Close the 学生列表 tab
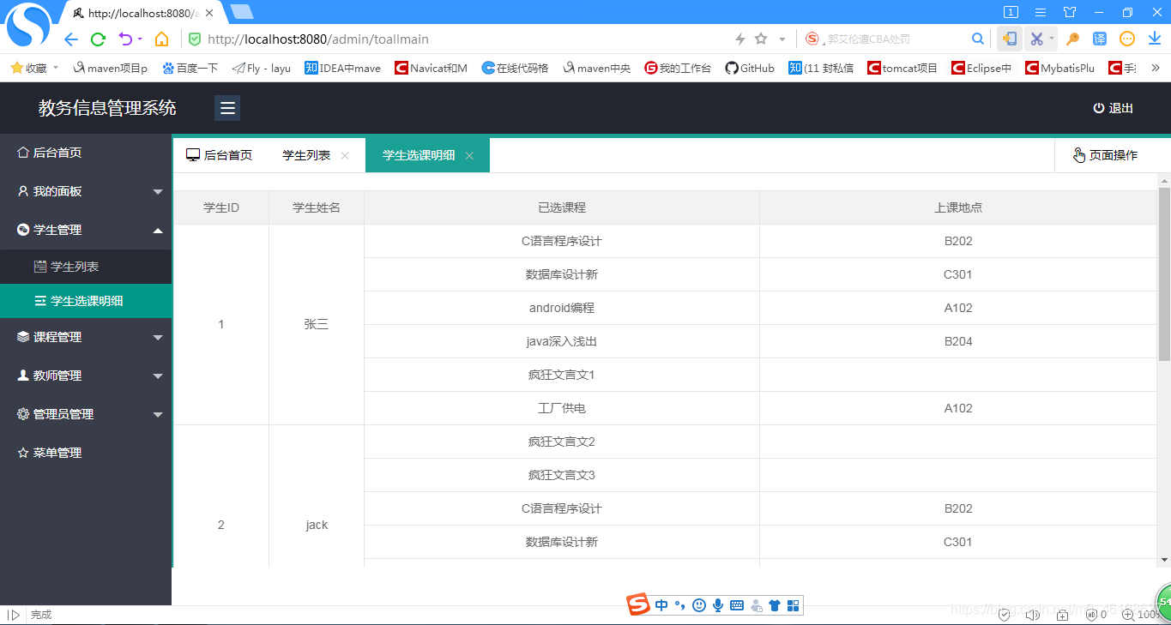 pos(345,156)
